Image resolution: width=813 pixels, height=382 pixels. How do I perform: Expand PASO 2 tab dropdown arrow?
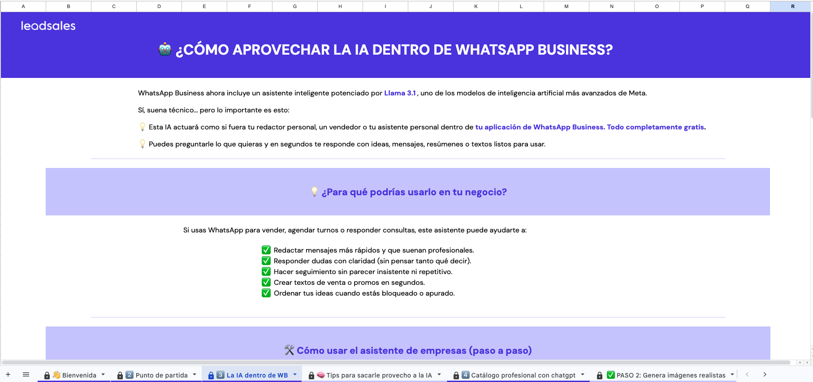coord(732,374)
